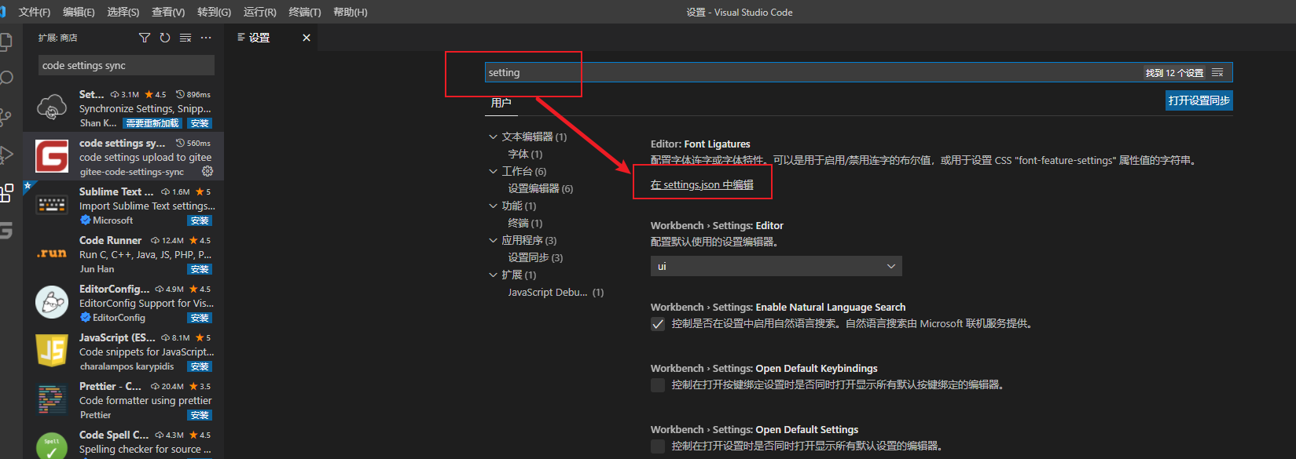The image size is (1296, 459).
Task: Install the Settings Sync extension by Shan
Action: 200,123
